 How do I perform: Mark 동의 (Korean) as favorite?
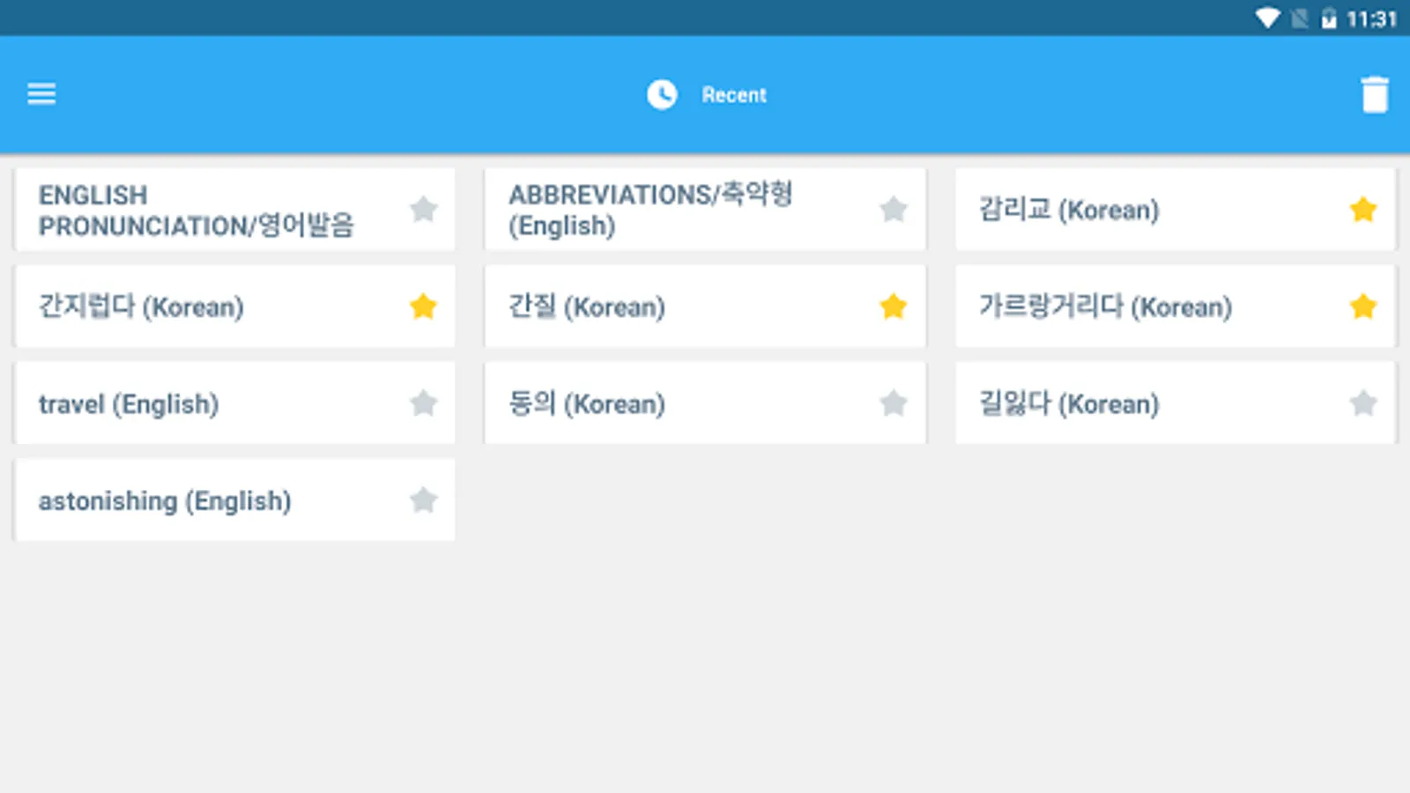894,404
